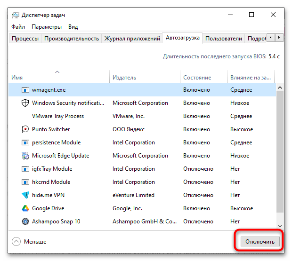Click the Microsoft Edge Update icon
Screen dimensions: 292x261
[x=25, y=156]
